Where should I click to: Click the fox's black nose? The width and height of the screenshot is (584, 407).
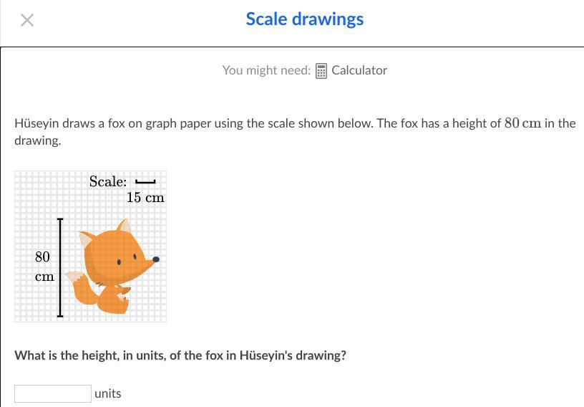[x=156, y=259]
